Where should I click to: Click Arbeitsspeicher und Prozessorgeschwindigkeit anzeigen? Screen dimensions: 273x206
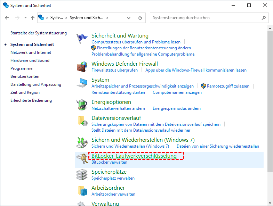pos(143,86)
